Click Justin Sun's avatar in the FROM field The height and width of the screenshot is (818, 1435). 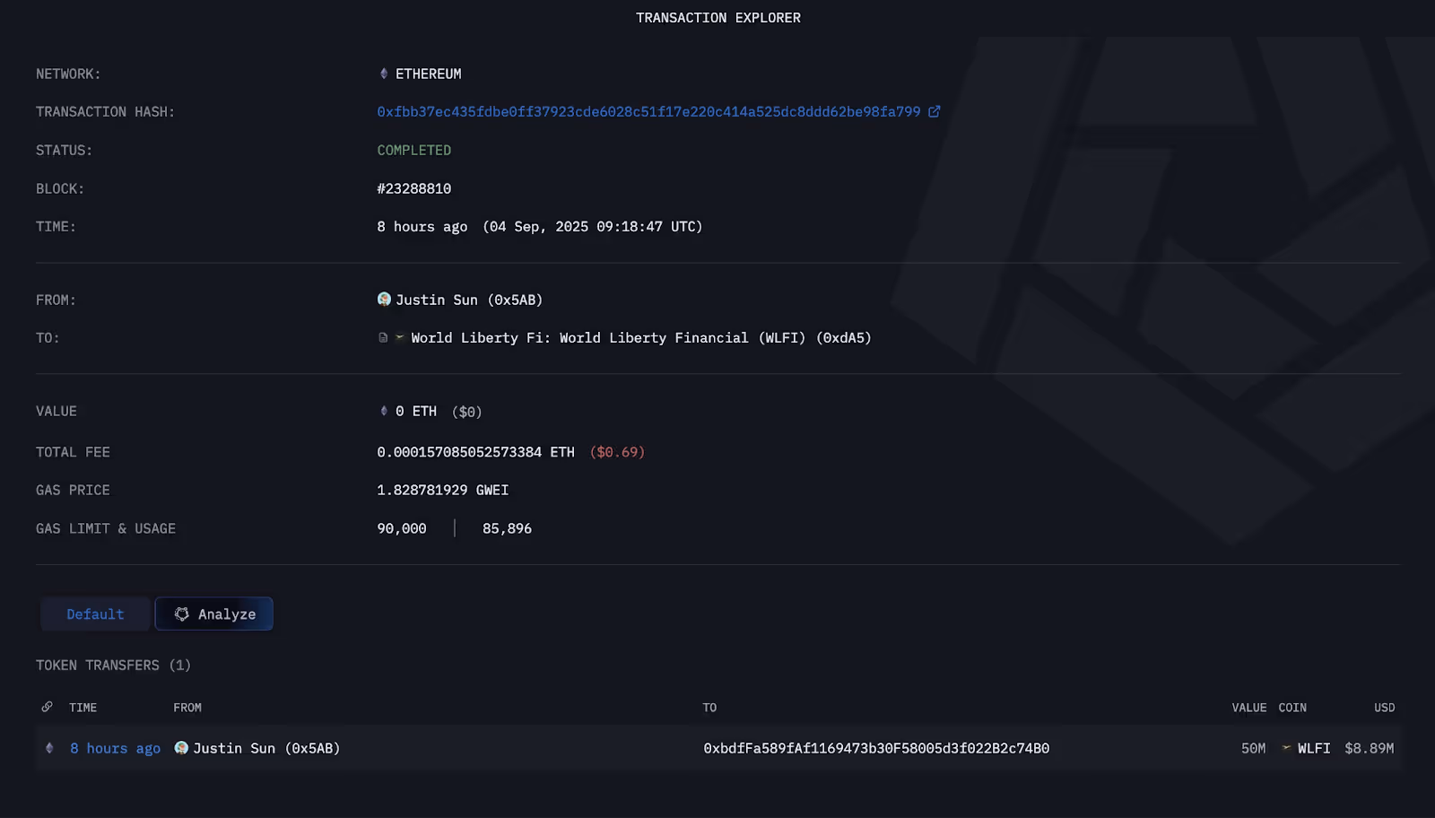[x=384, y=299]
